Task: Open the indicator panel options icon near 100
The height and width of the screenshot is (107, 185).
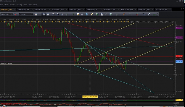Action: tap(175, 104)
